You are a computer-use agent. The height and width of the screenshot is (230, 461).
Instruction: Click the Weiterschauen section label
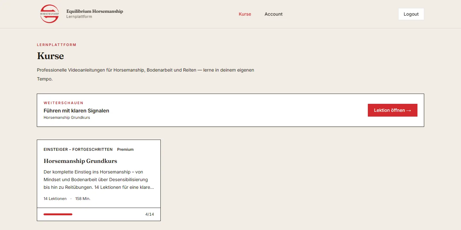coord(63,103)
